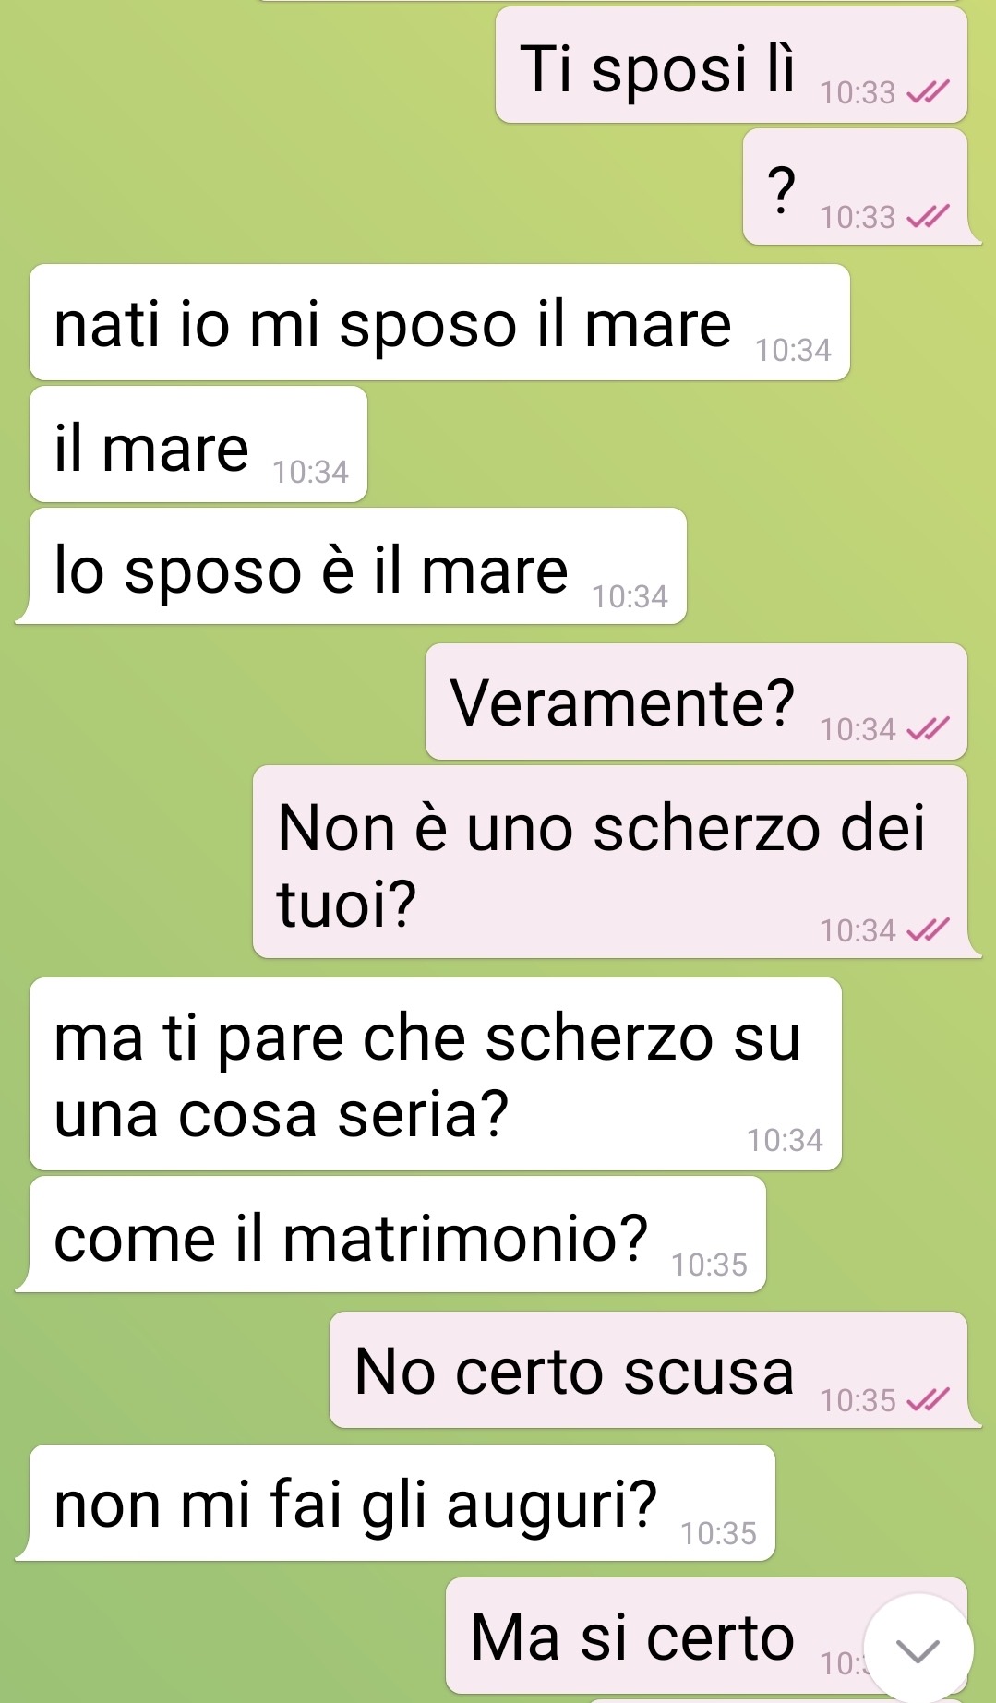Image resolution: width=996 pixels, height=1703 pixels.
Task: Select the 'il mare' message bubble
Action: point(198,444)
